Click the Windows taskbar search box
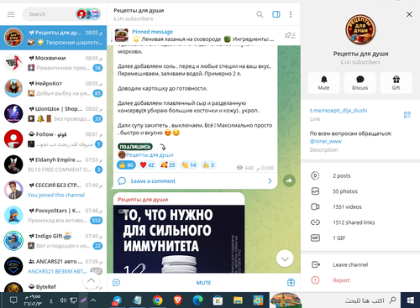The width and height of the screenshot is (420, 308). (334, 300)
